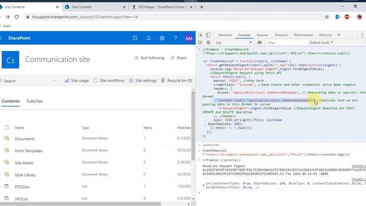Close the SPOHelper tab
Image resolution: width=366 pixels, height=206 pixels.
191,7
